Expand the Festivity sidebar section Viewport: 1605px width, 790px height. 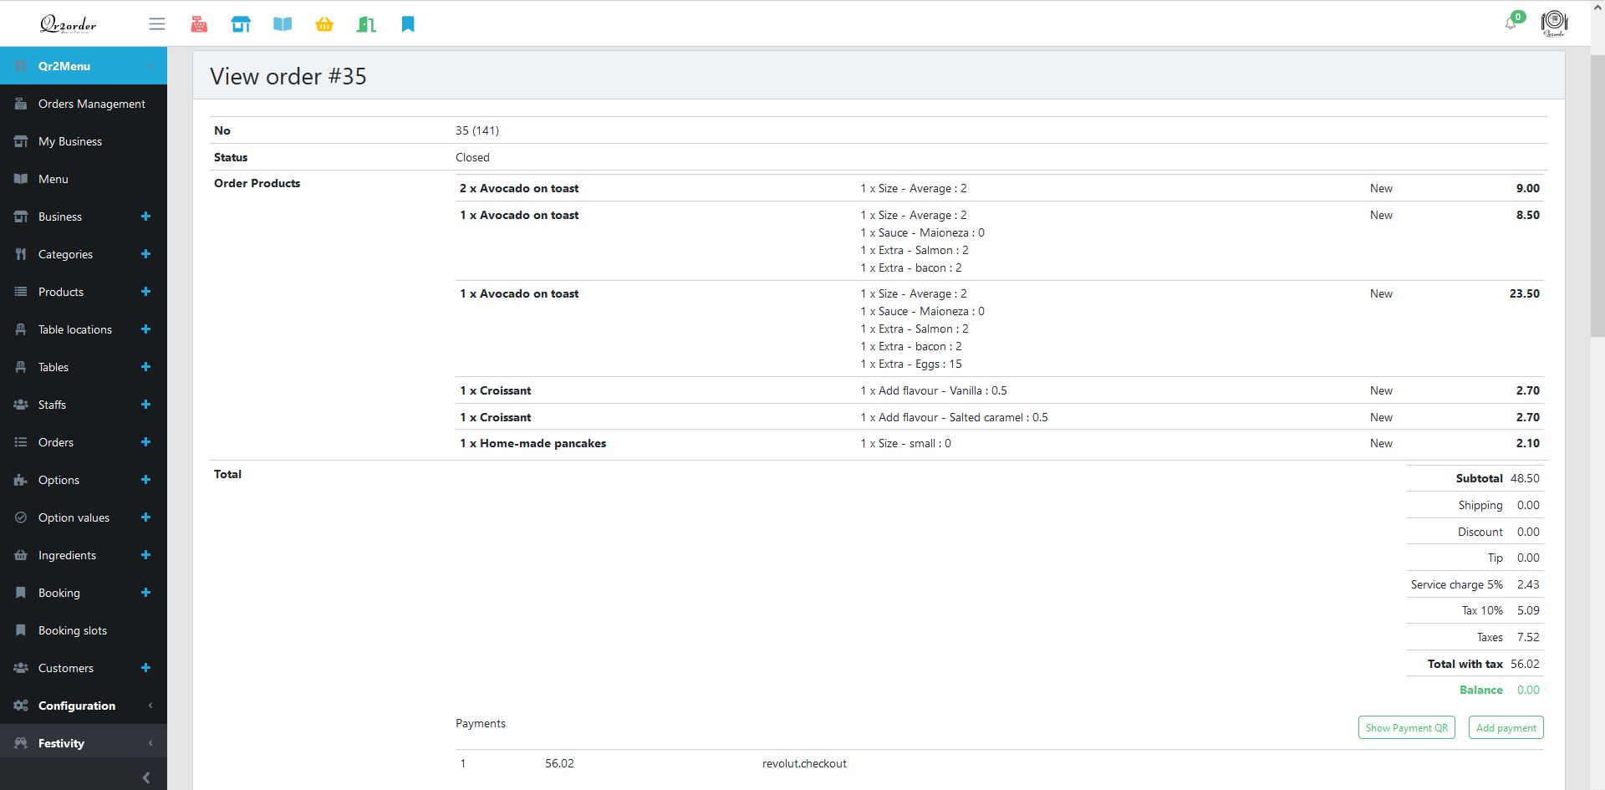pyautogui.click(x=83, y=743)
